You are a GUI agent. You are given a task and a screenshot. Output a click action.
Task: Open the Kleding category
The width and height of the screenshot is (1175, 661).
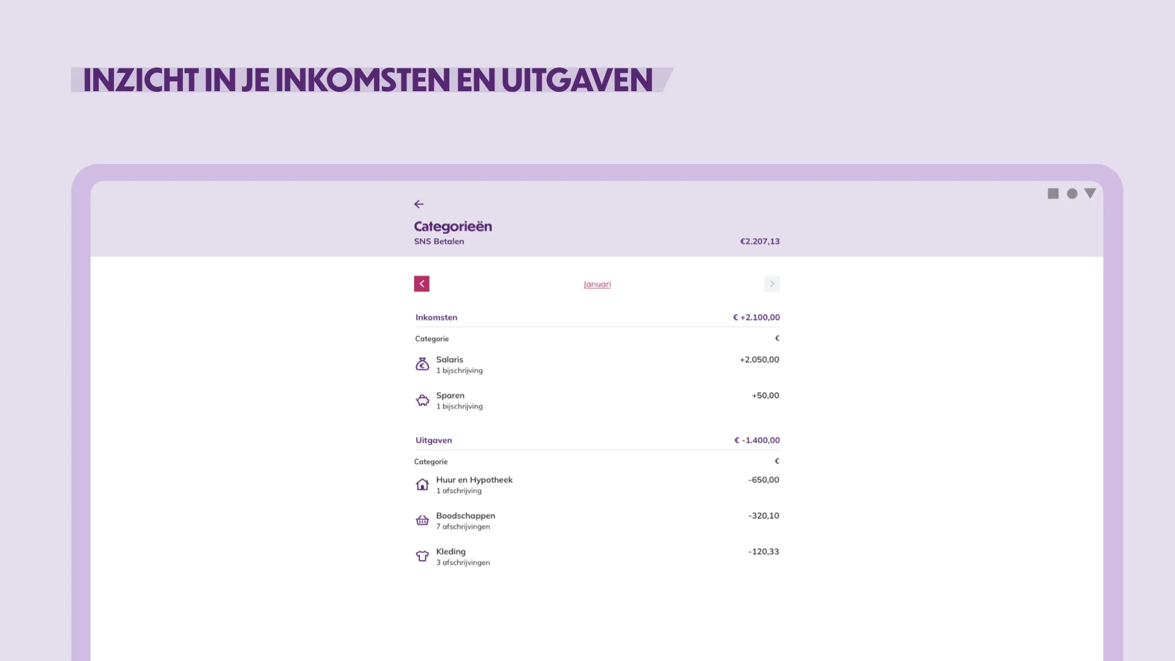[x=597, y=556]
